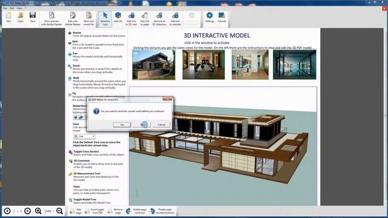
Task: Zoom out with the magnifier minus
Action: click(59, 211)
